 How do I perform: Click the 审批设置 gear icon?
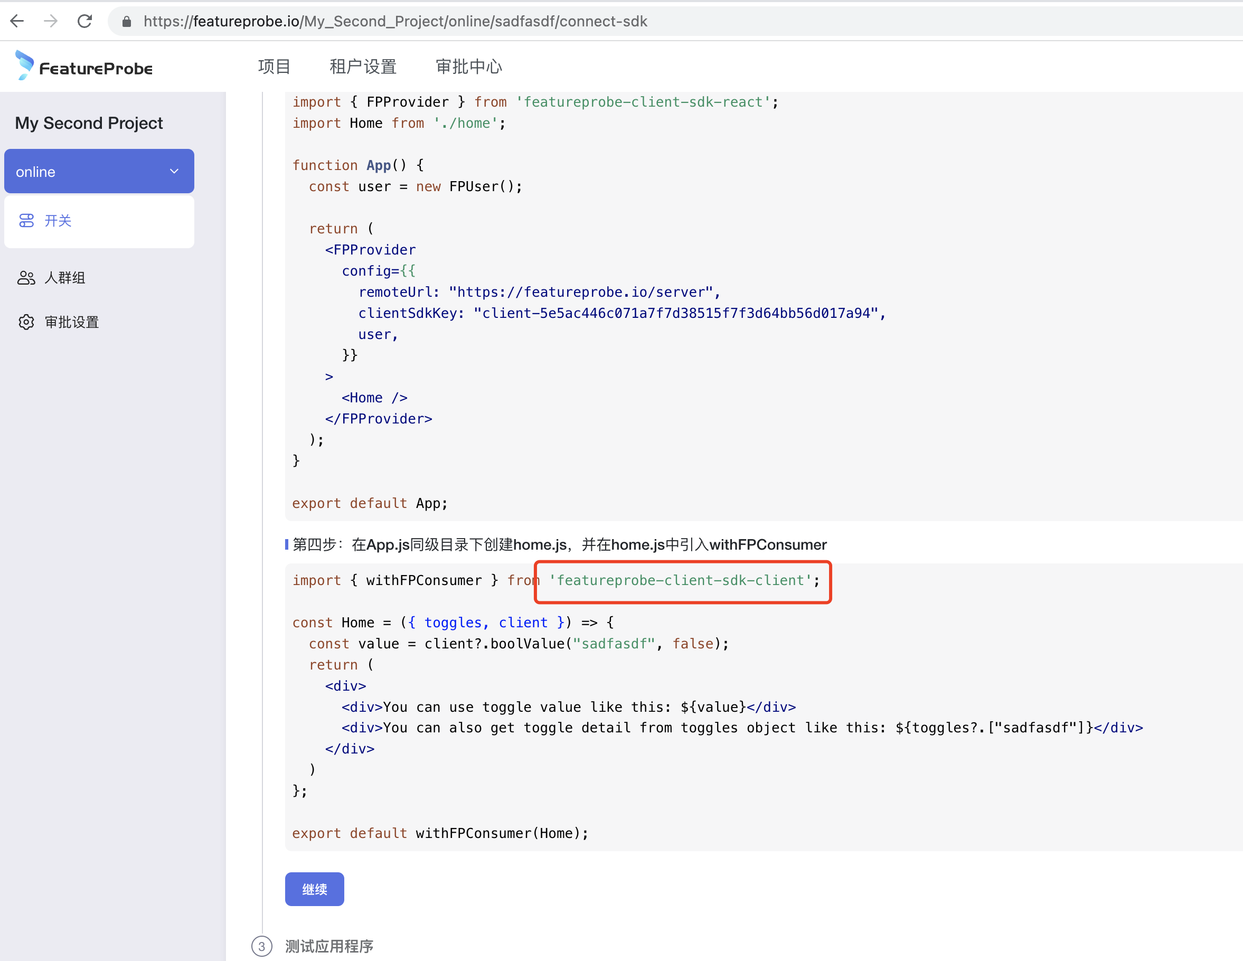tap(26, 322)
